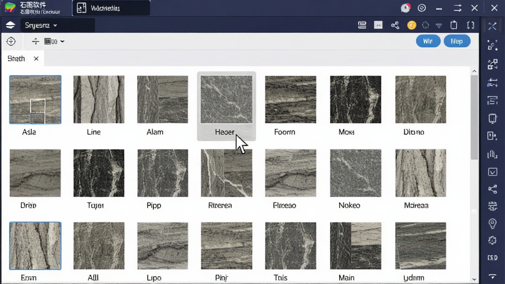The width and height of the screenshot is (505, 284).
Task: Click the Wir button
Action: (x=428, y=41)
